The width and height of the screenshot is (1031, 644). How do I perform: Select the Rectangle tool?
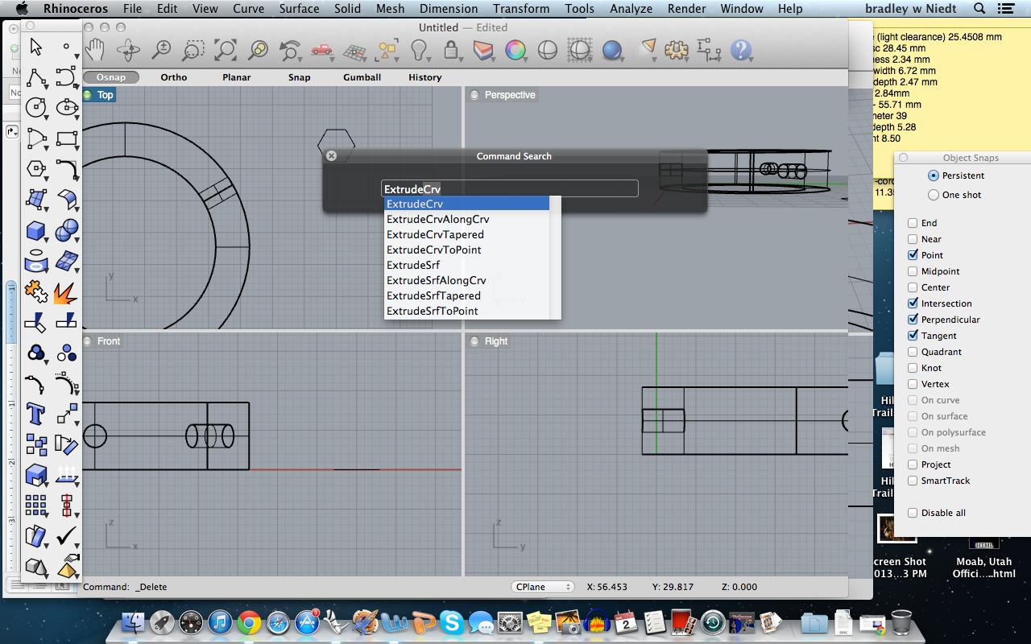click(67, 138)
